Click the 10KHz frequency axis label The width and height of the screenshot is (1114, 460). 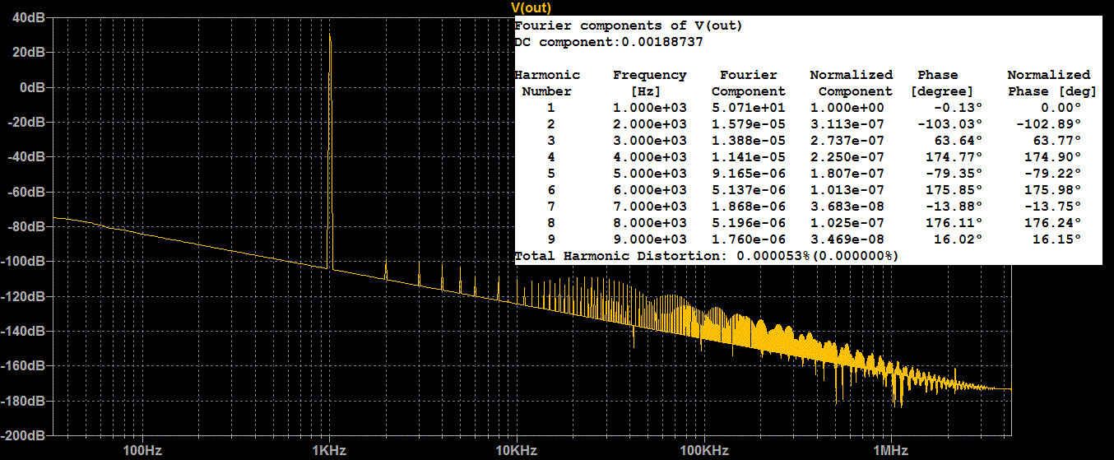coord(516,450)
